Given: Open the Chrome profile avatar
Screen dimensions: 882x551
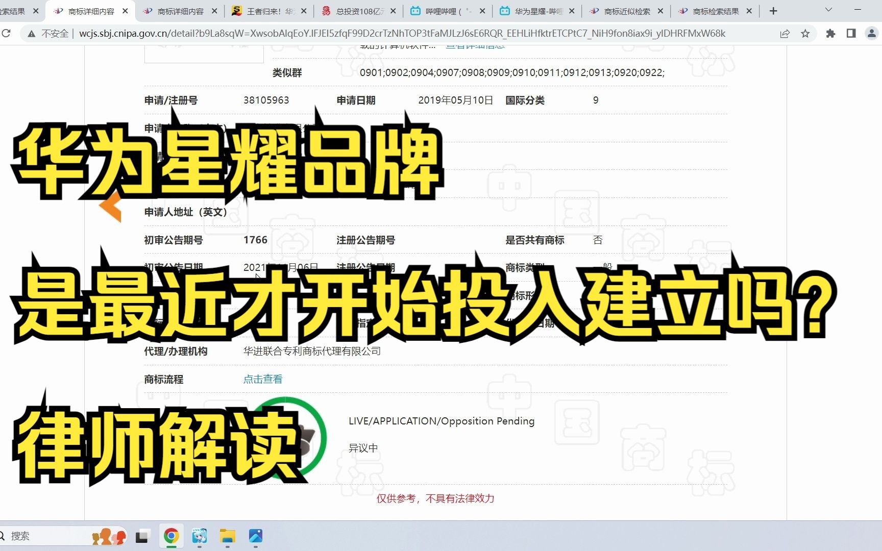Looking at the screenshot, I should coord(871,34).
